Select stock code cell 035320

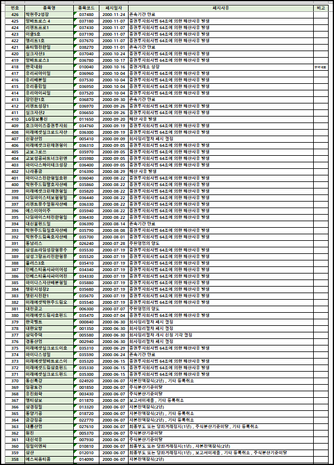pyautogui.click(x=86, y=361)
